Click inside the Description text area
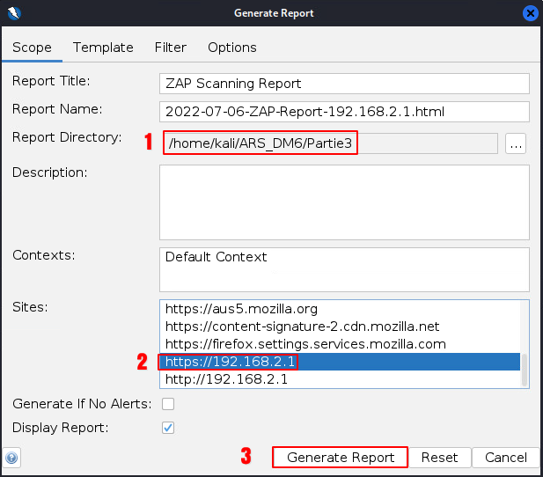Viewport: 543px width, 477px height. pos(344,202)
